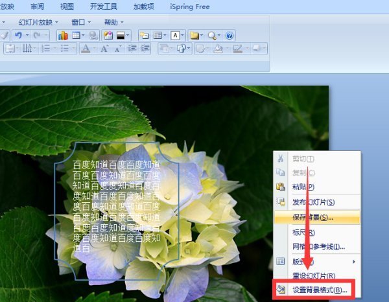Open the 窗口 dropdown menu

(x=81, y=22)
